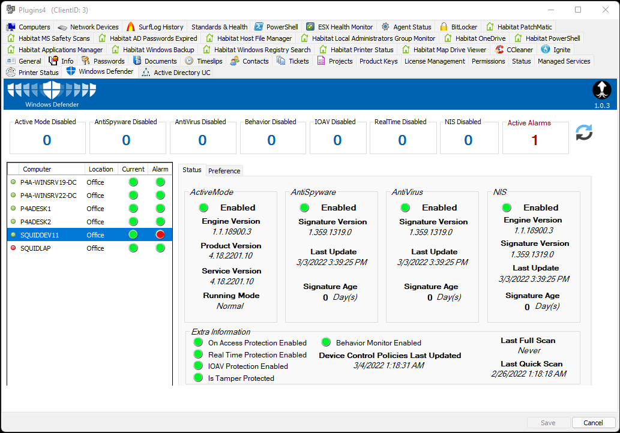Click Habitat Printer Status icon
620x433 pixels.
(x=323, y=50)
